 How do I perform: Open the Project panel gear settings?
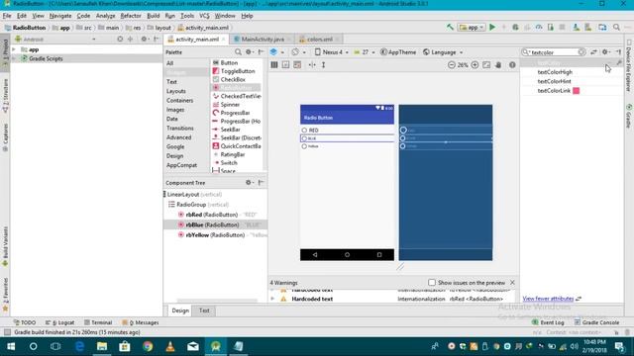click(x=144, y=40)
